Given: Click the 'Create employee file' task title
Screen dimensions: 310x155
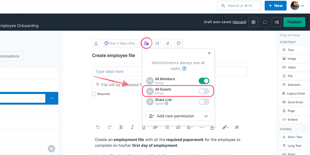Looking at the screenshot, I should pos(114,56).
